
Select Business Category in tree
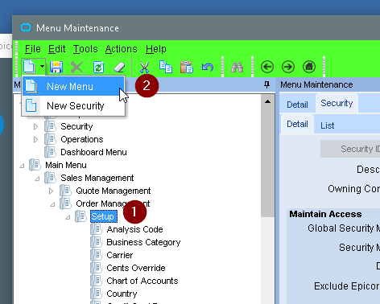point(143,242)
